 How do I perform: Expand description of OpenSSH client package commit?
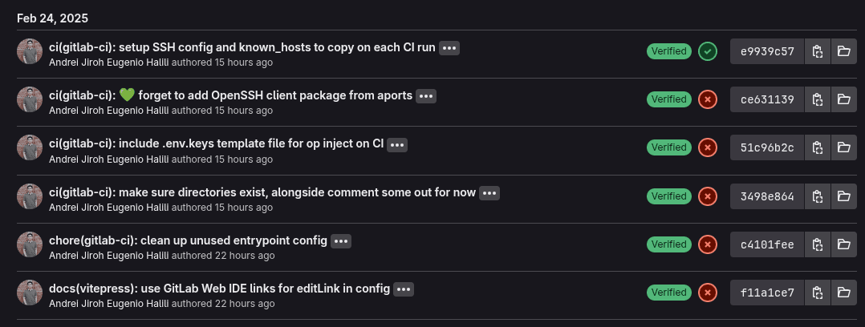click(x=426, y=96)
